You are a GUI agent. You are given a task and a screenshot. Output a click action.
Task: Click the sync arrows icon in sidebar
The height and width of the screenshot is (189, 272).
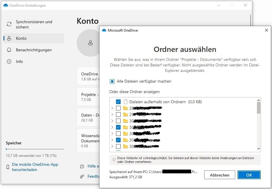[x=9, y=24]
